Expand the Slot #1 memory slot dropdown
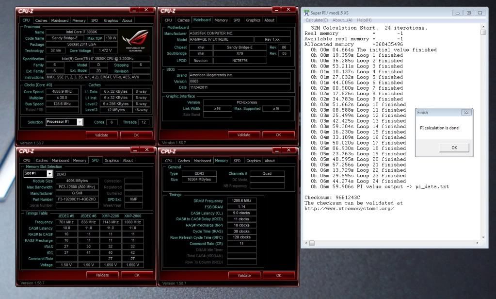 click(49, 174)
